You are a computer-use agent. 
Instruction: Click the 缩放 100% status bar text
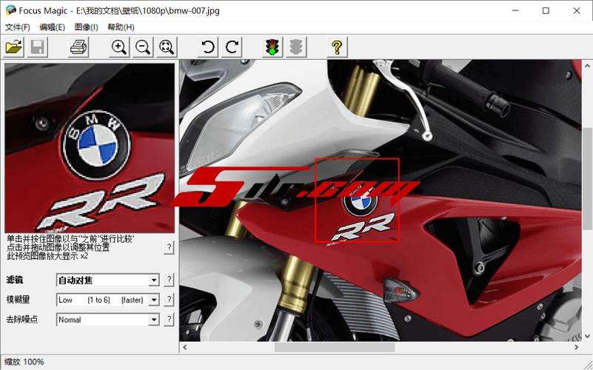coord(24,362)
